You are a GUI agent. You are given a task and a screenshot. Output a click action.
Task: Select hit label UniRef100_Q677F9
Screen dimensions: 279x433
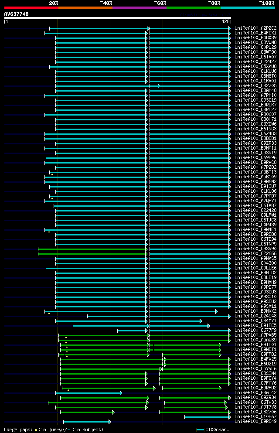(255, 331)
